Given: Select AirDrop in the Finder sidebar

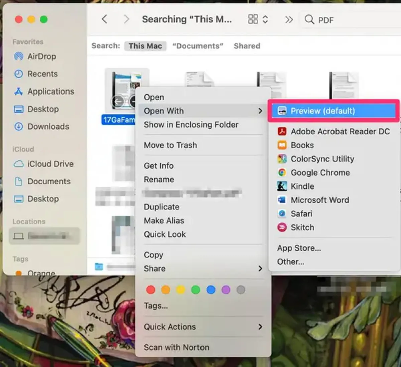Looking at the screenshot, I should pyautogui.click(x=41, y=56).
